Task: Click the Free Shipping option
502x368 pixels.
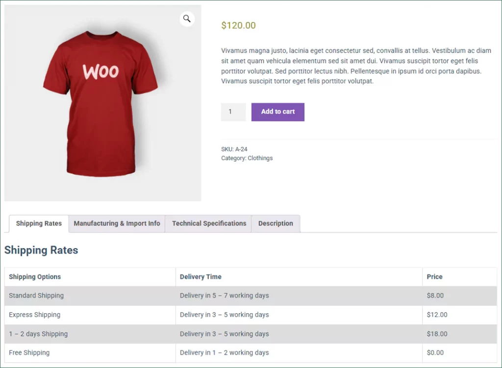Action: (29, 353)
